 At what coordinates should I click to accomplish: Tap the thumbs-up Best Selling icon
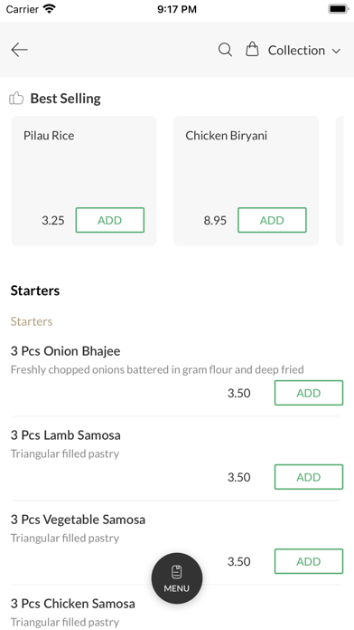[16, 98]
